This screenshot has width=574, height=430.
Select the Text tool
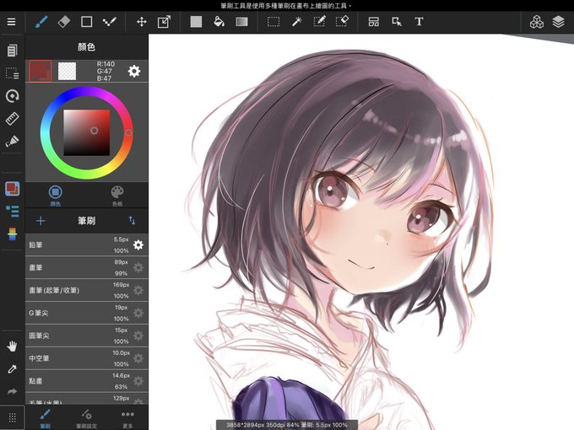click(x=420, y=22)
